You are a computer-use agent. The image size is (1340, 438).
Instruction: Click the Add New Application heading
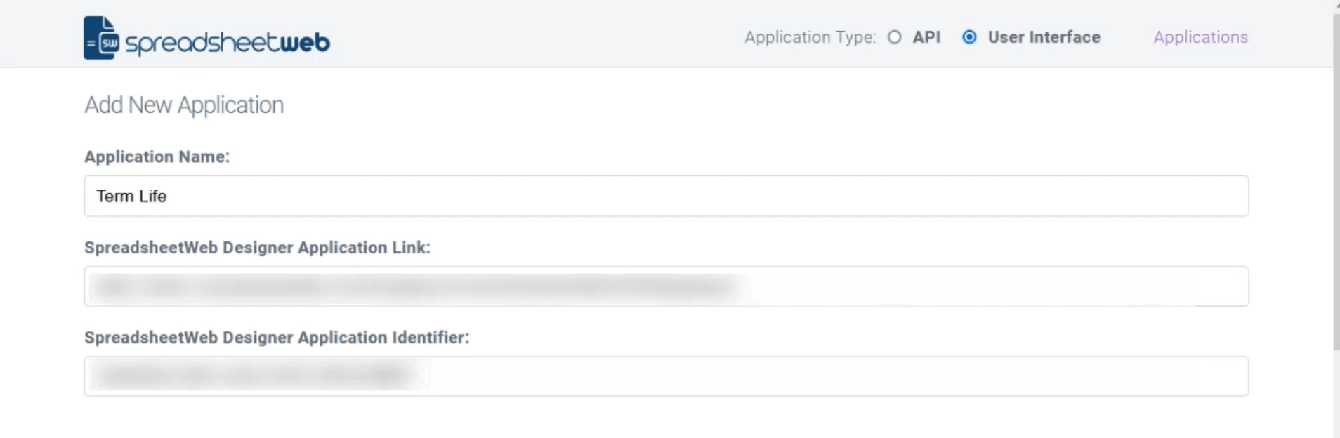pos(184,105)
